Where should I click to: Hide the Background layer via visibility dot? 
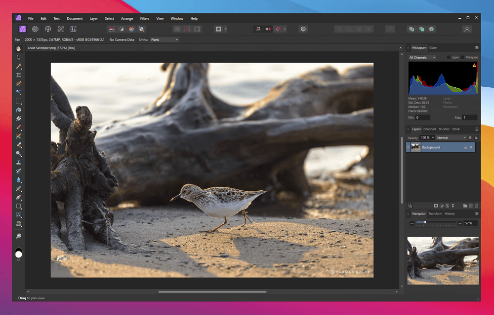471,147
